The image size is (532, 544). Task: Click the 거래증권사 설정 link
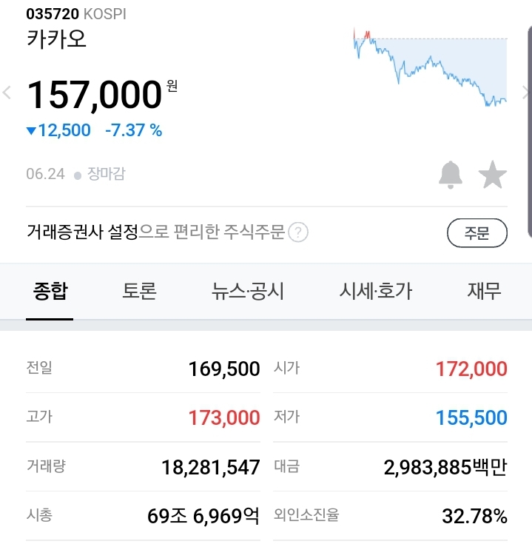(82, 232)
